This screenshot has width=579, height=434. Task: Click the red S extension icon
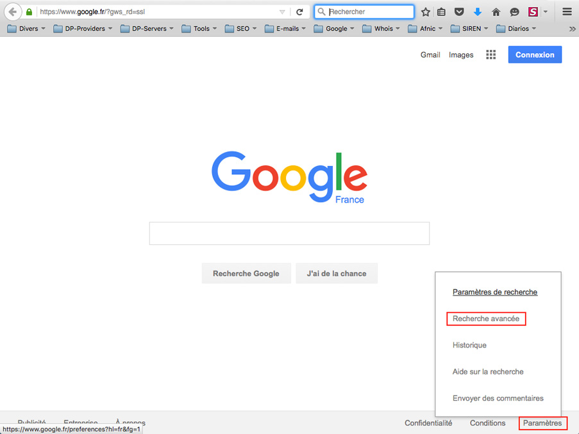[x=533, y=12]
